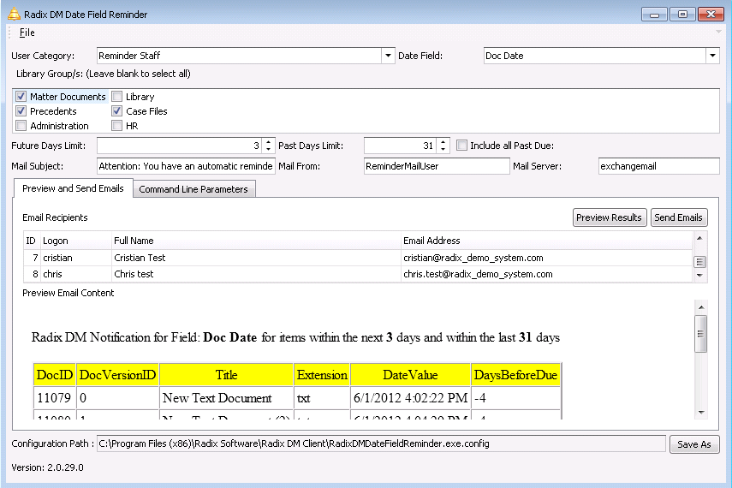Check the HR checkbox
Image resolution: width=732 pixels, height=488 pixels.
117,126
